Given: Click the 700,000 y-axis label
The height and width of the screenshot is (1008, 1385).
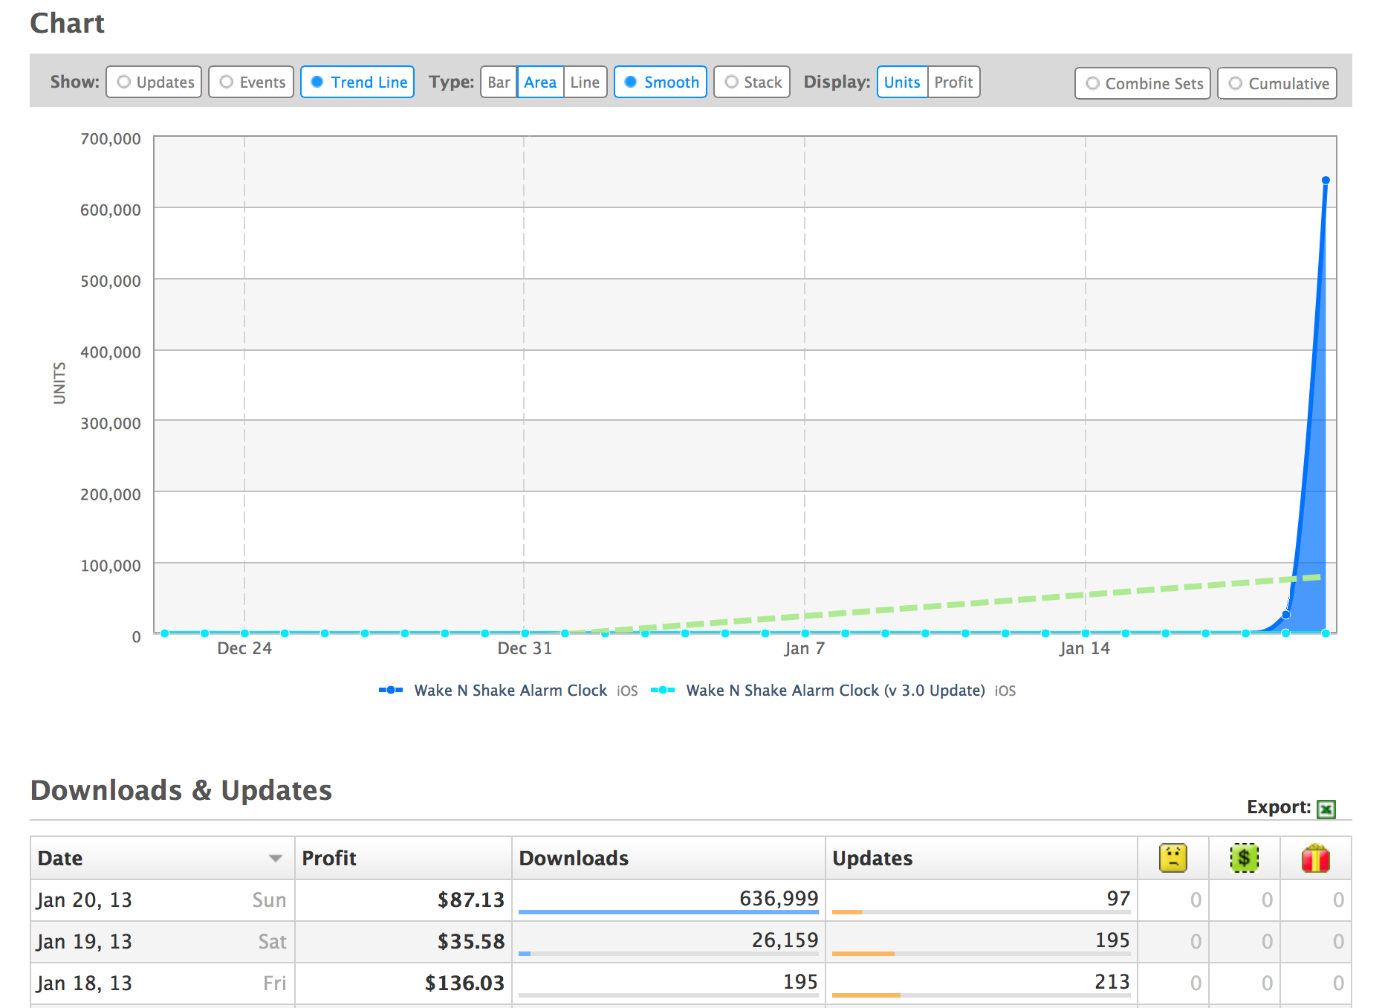Looking at the screenshot, I should pos(111,139).
